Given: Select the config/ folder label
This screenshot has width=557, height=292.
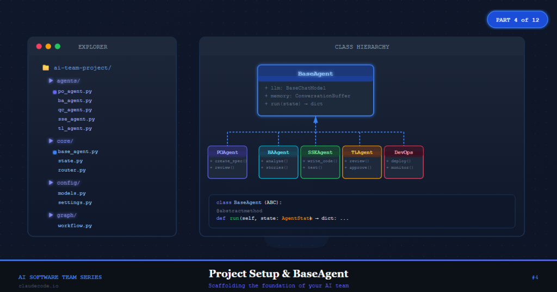Looking at the screenshot, I should pos(69,183).
